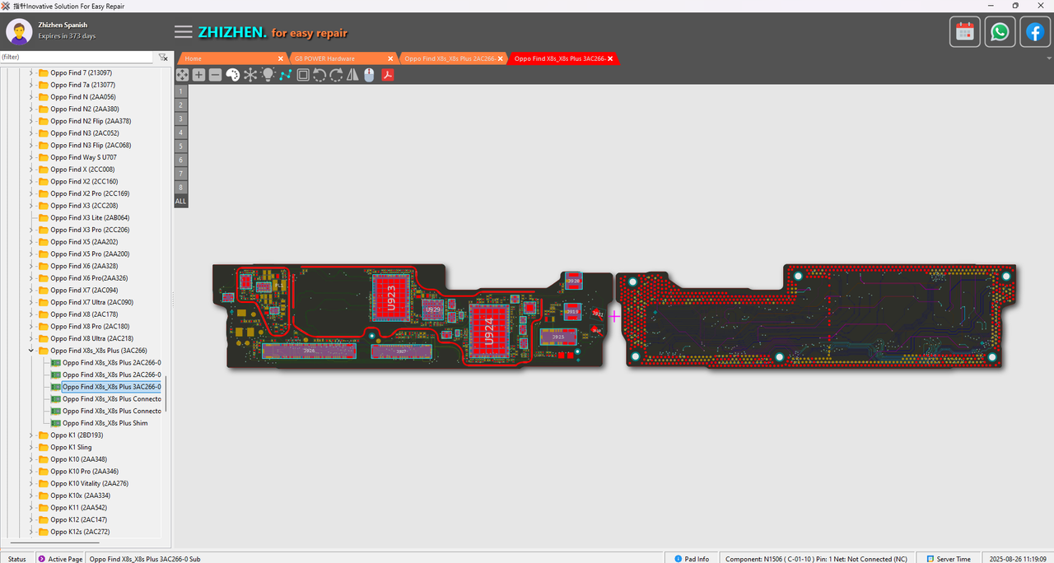
Task: Click the Server Time icon in the status bar
Action: 930,559
